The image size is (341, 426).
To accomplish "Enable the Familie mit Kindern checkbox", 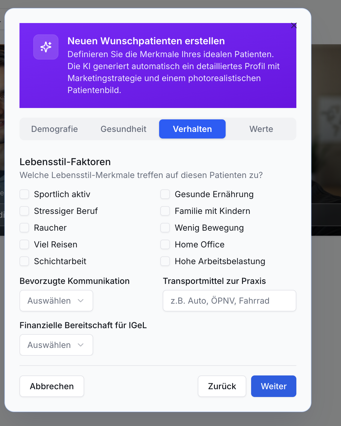I will (x=165, y=211).
